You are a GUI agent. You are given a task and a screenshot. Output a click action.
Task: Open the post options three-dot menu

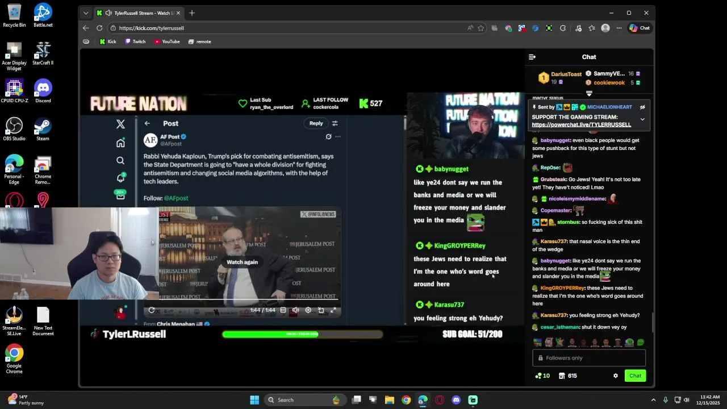point(338,137)
